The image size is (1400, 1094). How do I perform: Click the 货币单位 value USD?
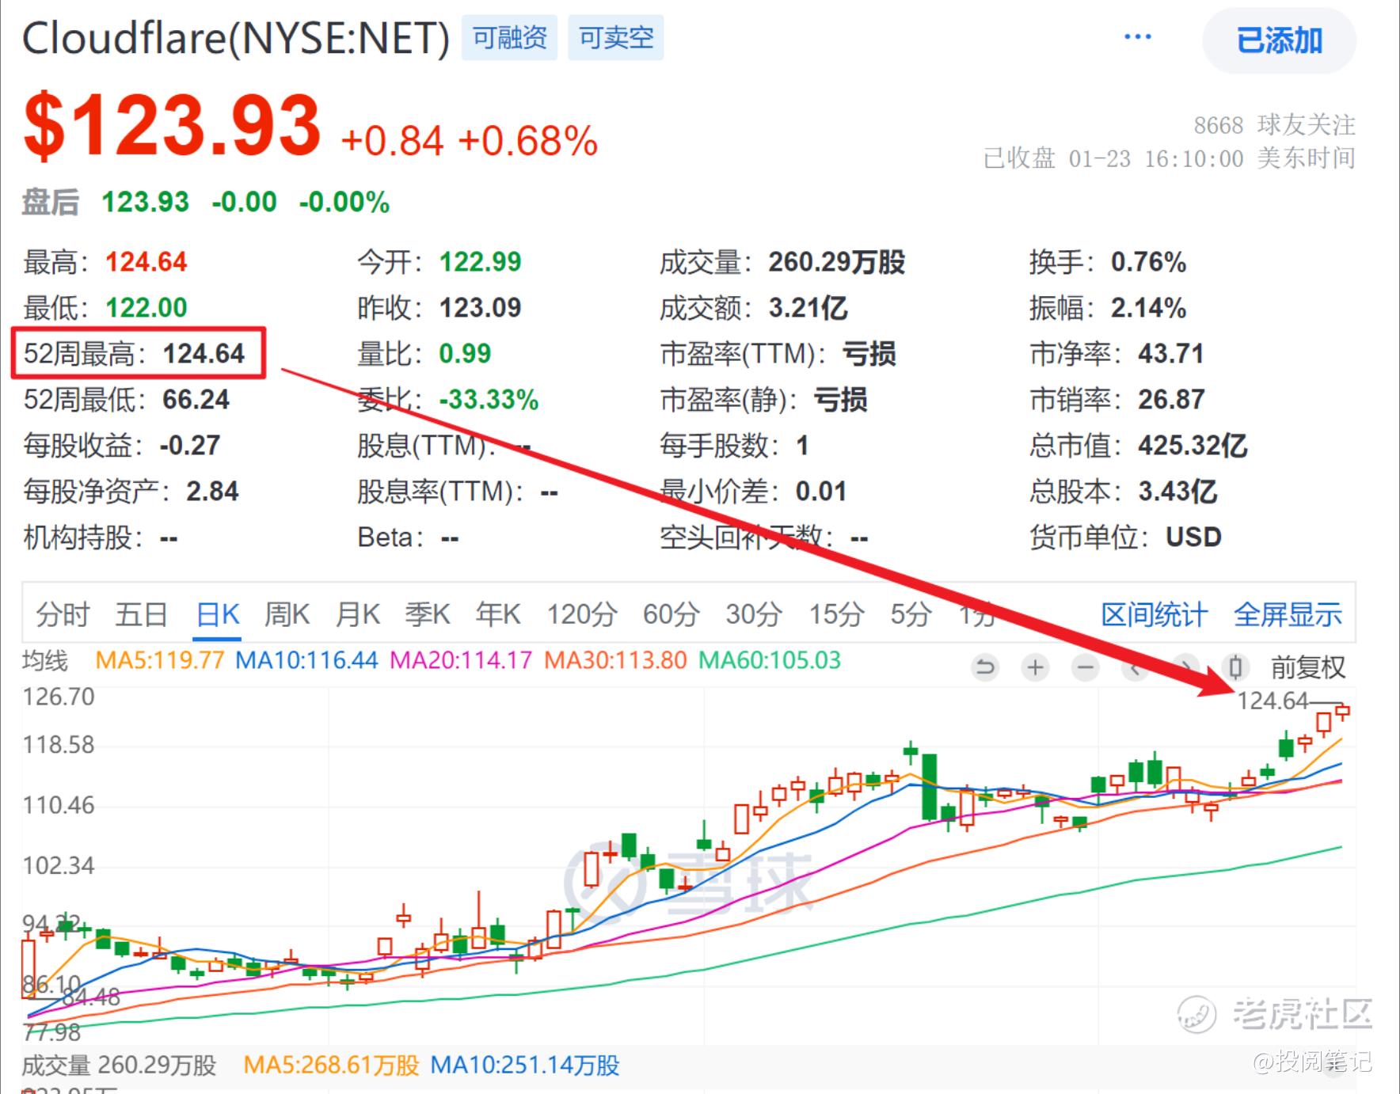(x=1193, y=538)
